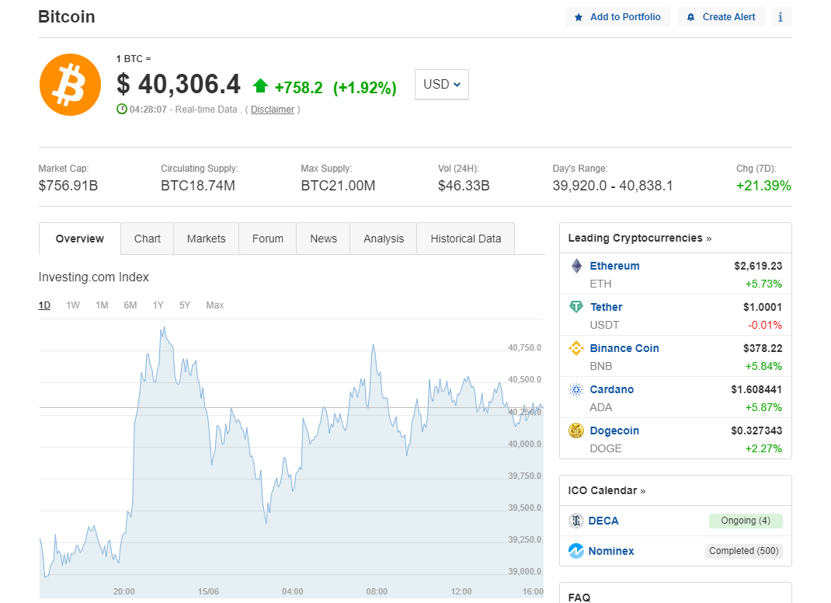
Task: Open the Cardano link
Action: tap(611, 389)
